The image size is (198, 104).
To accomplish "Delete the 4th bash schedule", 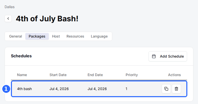I will tap(176, 89).
